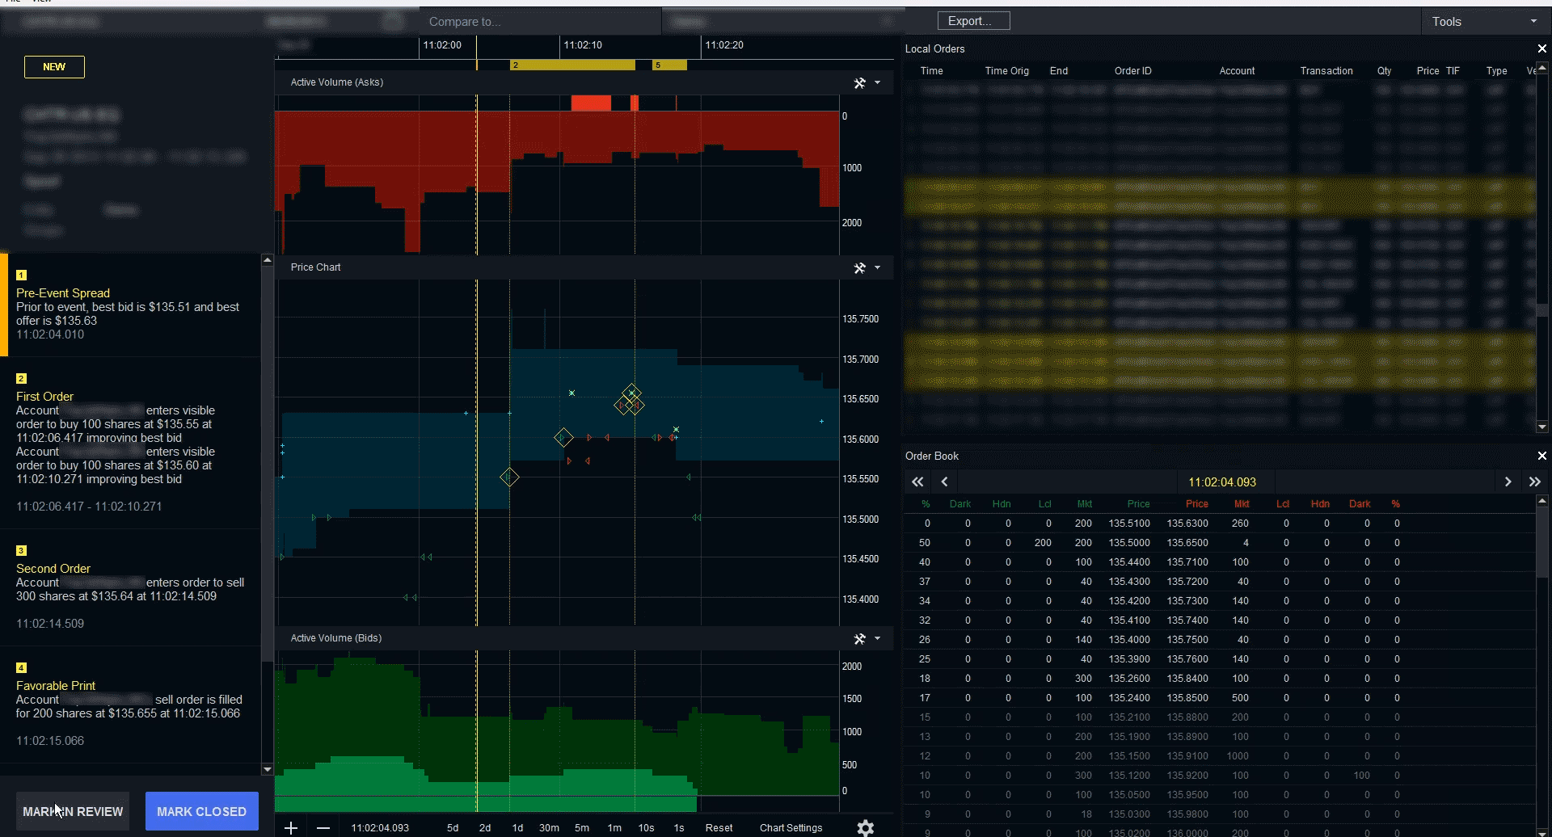Set chart range to 1d
The height and width of the screenshot is (837, 1552).
point(517,828)
